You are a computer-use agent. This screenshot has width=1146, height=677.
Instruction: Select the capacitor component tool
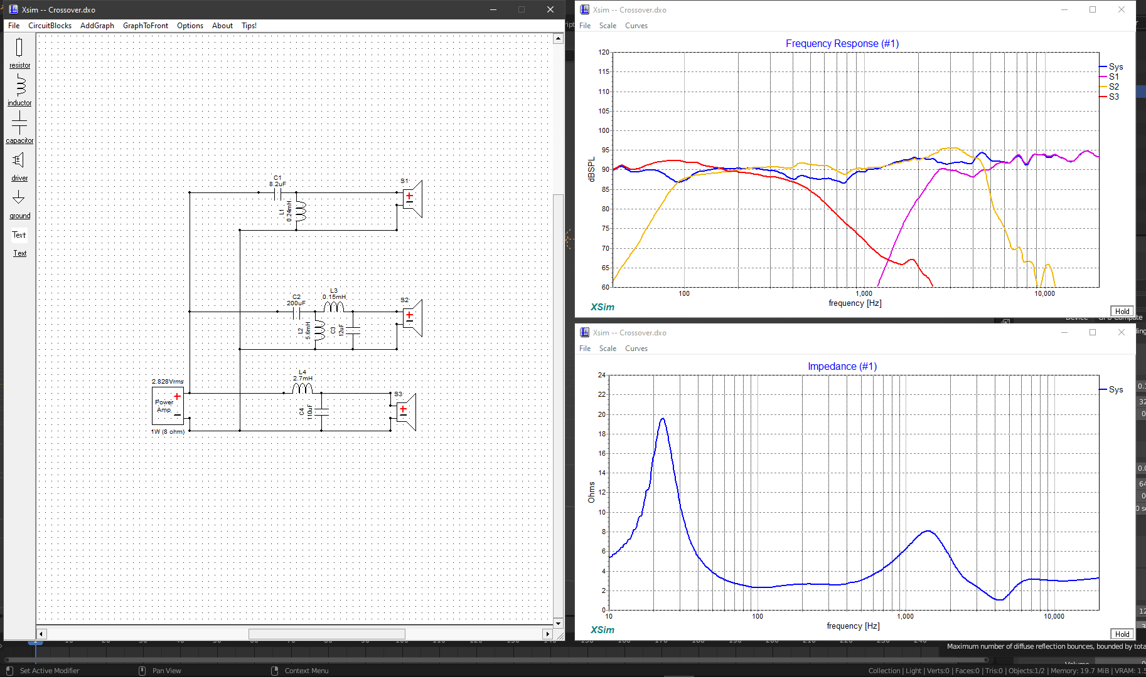coord(19,128)
